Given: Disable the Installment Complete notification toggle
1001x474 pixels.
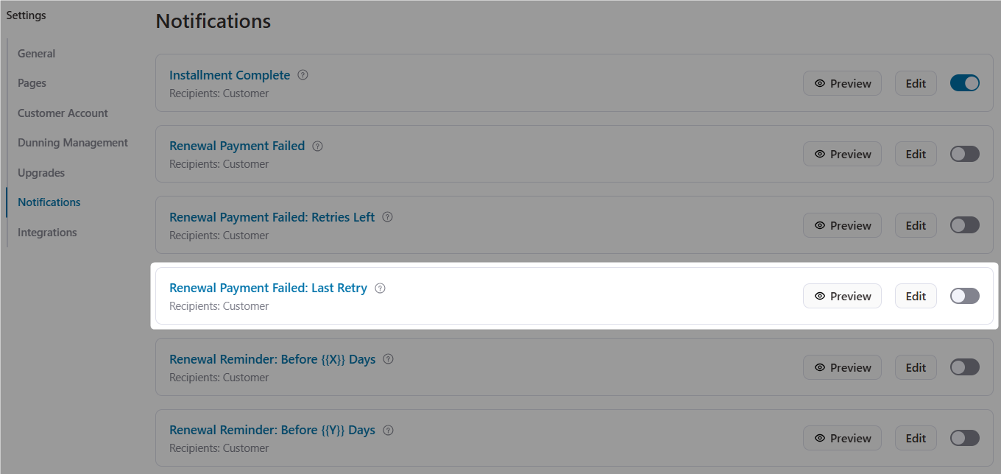Looking at the screenshot, I should tap(964, 82).
